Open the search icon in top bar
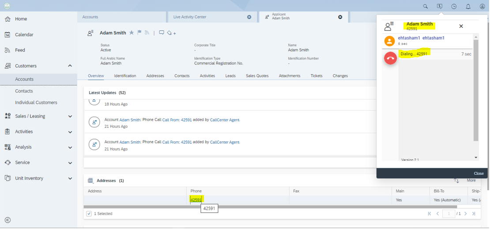Image resolution: width=490 pixels, height=229 pixels. [x=426, y=7]
